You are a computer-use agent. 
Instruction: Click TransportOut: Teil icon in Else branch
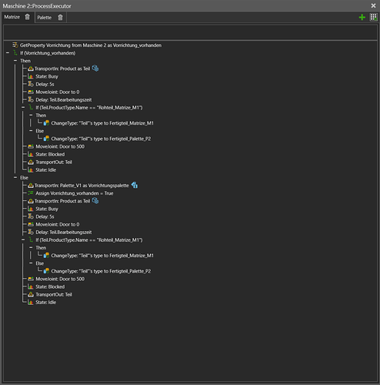[31, 294]
